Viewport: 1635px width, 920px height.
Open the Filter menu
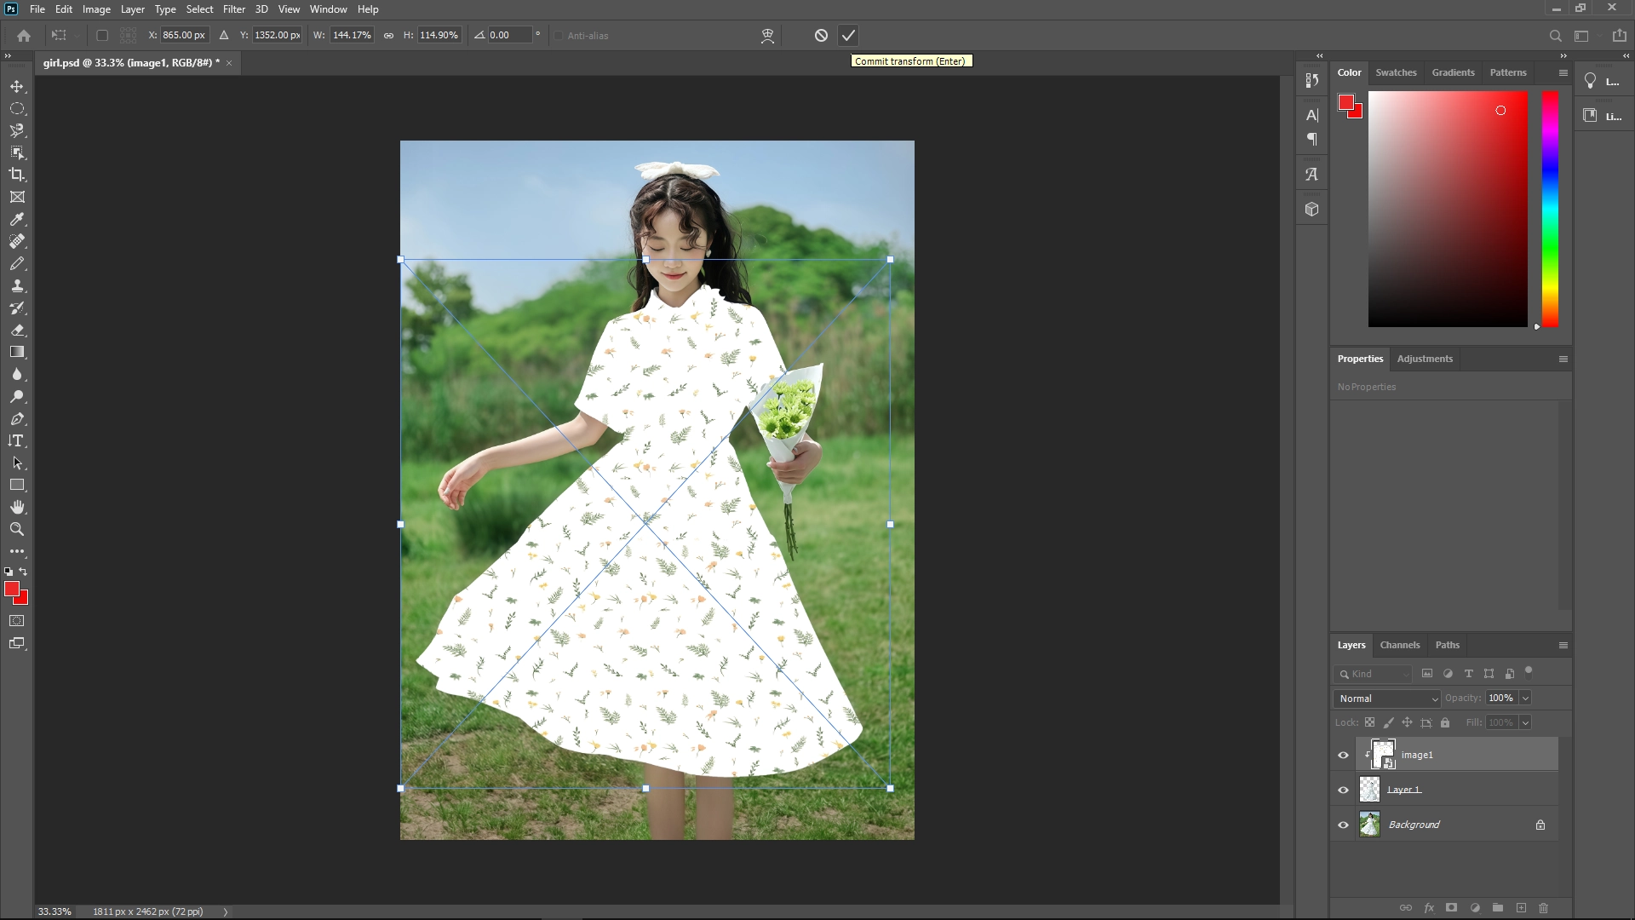234,9
